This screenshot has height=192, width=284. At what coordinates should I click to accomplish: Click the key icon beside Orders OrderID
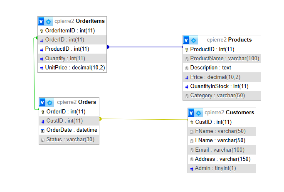(x=43, y=112)
